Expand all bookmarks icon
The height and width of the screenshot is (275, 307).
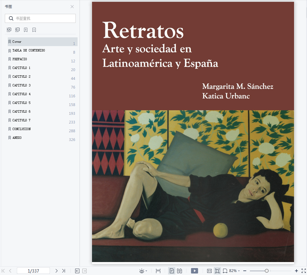click(x=9, y=30)
